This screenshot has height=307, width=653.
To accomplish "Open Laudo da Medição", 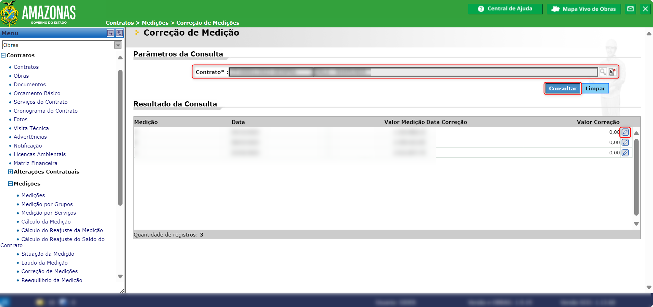I will [44, 263].
